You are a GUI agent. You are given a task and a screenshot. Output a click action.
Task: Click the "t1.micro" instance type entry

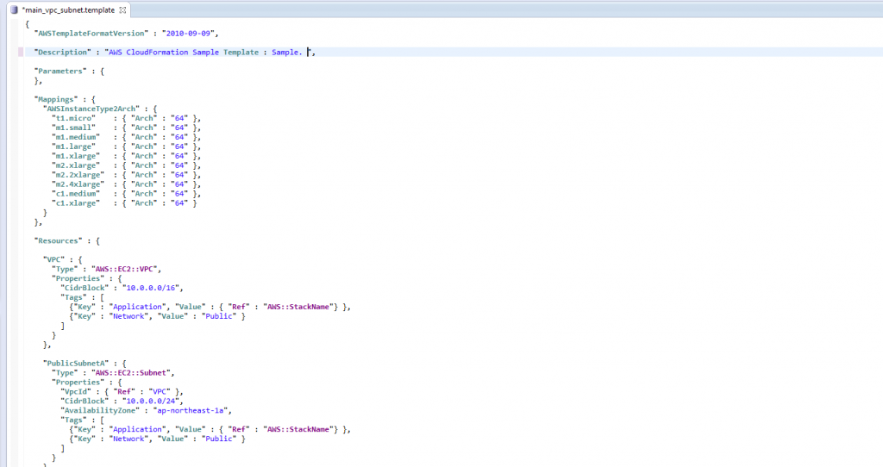[74, 119]
